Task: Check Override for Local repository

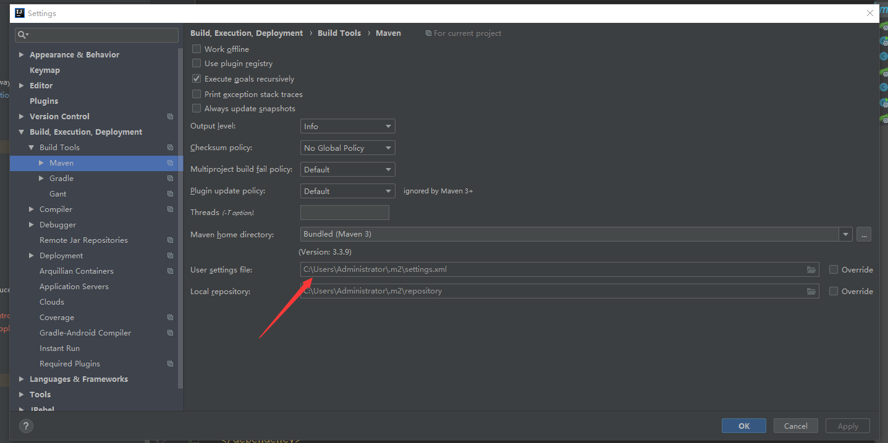Action: (834, 291)
